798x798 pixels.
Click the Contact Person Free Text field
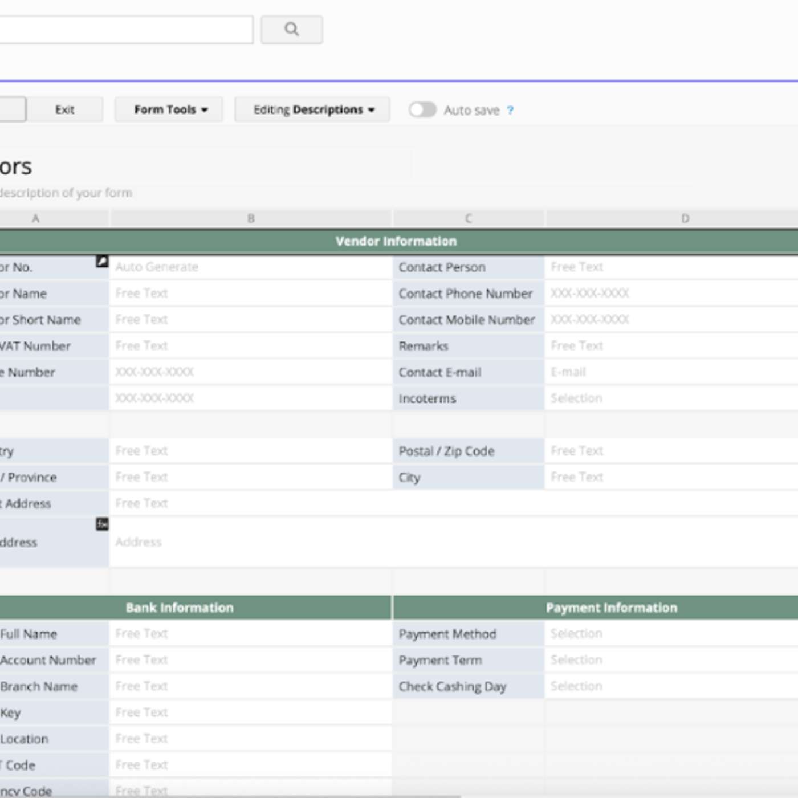coord(671,267)
